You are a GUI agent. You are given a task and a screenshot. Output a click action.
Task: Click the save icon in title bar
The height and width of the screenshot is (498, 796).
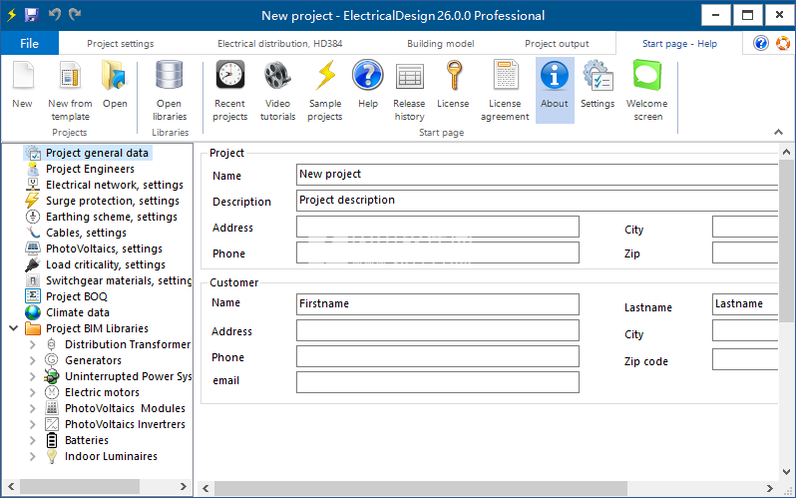32,15
